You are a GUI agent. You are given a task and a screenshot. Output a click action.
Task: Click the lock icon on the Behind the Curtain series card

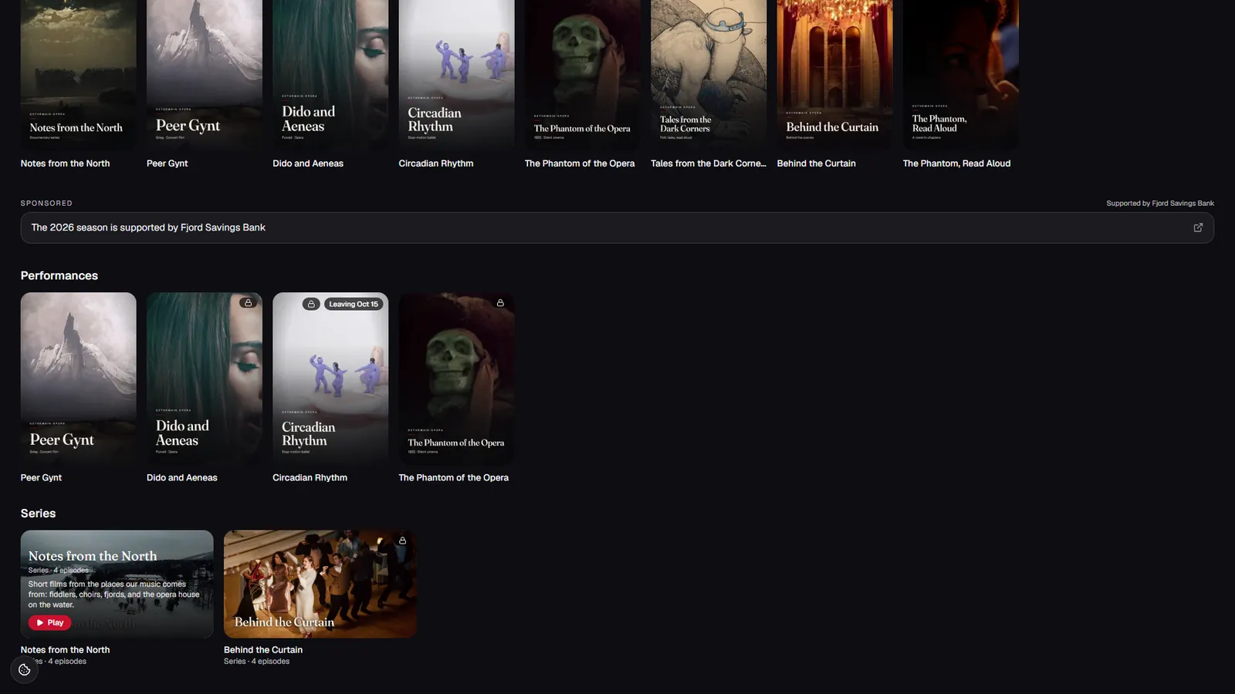[x=402, y=541]
